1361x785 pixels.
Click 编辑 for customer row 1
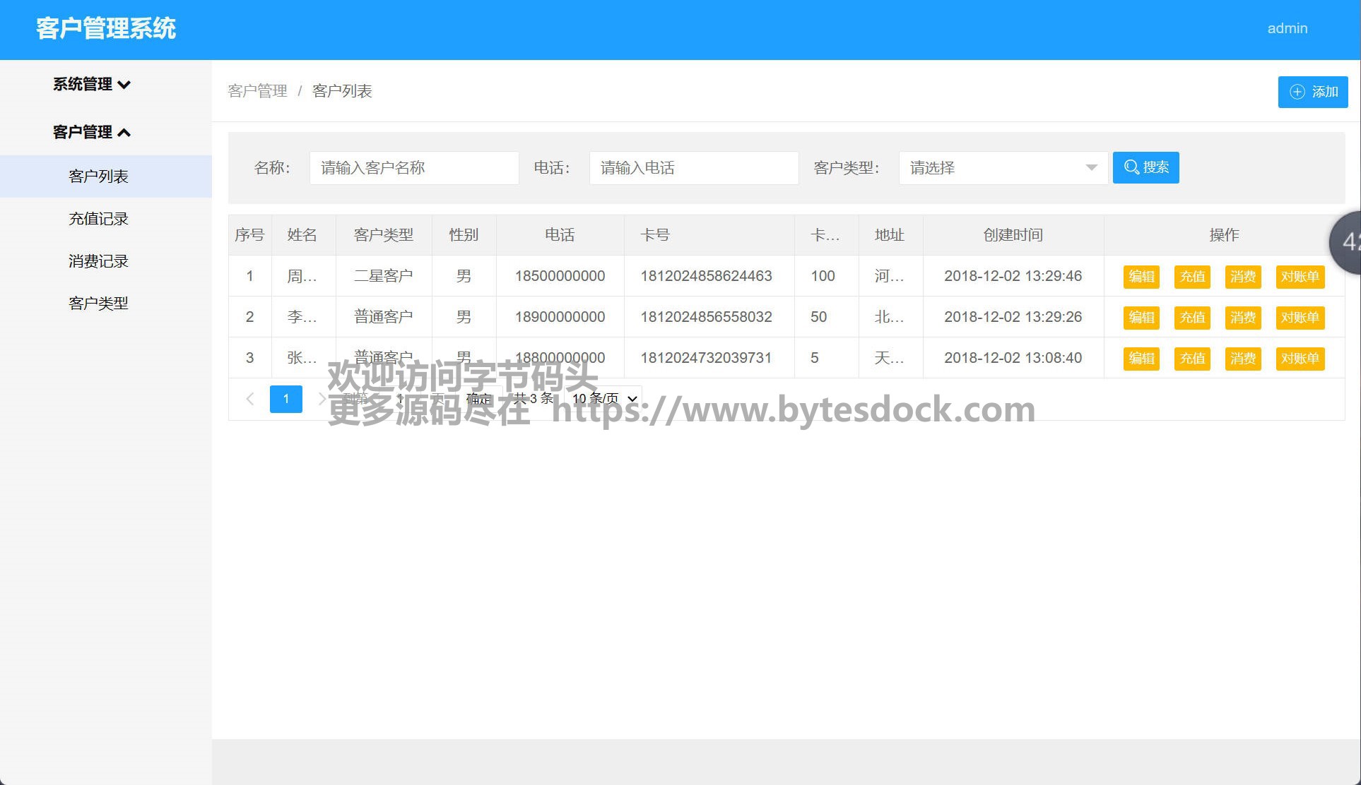[x=1141, y=277]
